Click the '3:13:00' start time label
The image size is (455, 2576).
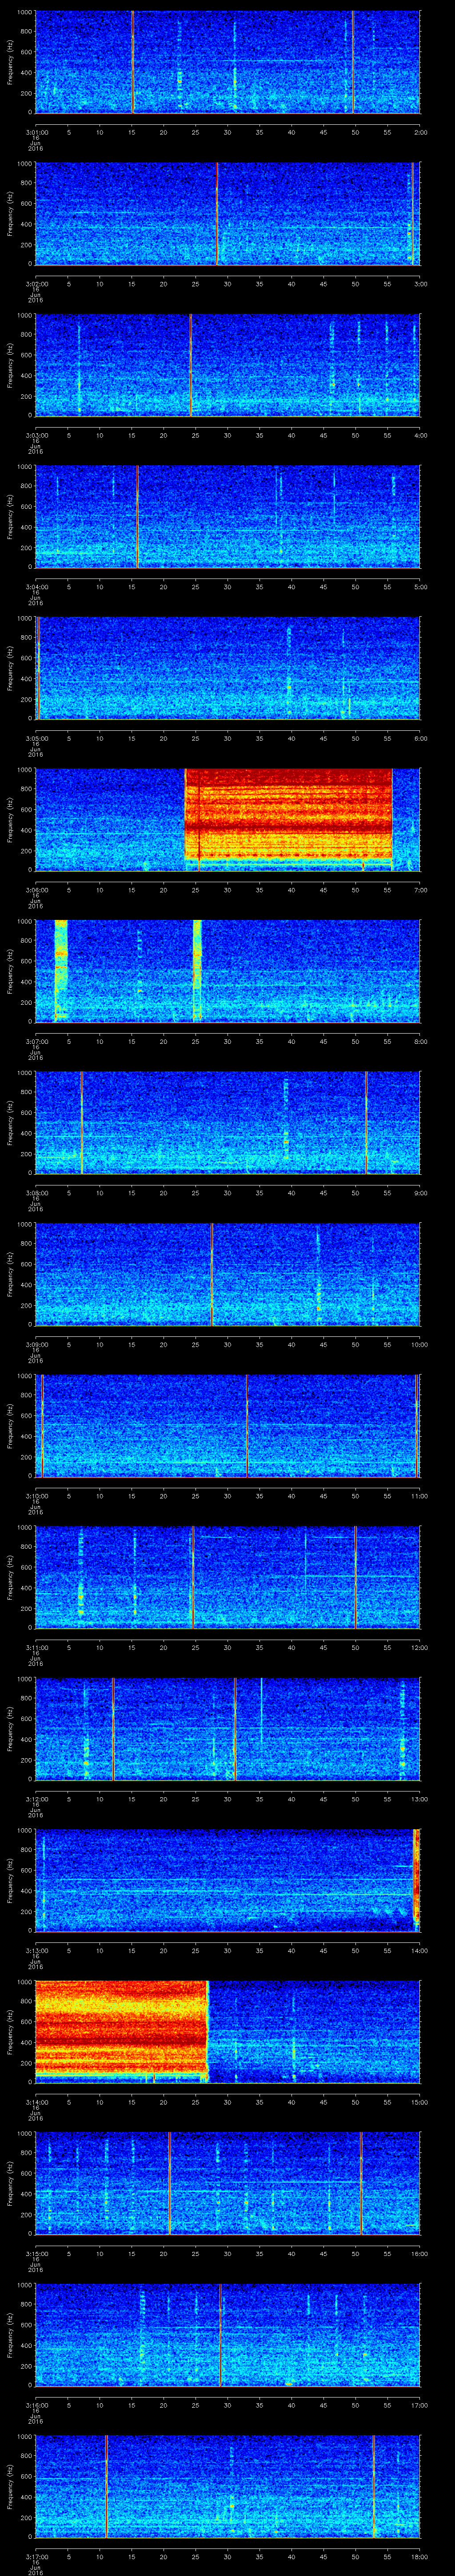point(37,1949)
